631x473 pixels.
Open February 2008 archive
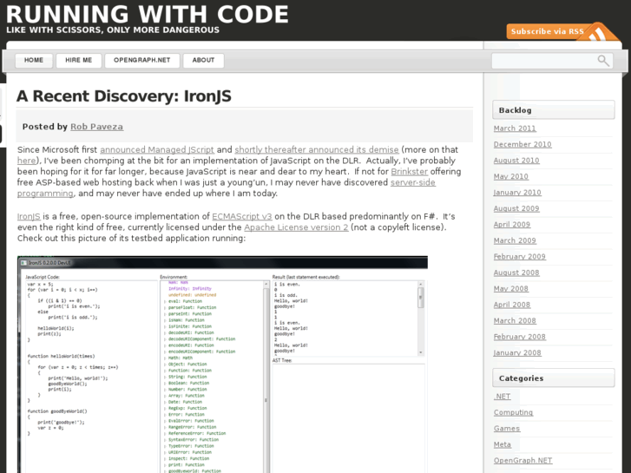pos(520,337)
